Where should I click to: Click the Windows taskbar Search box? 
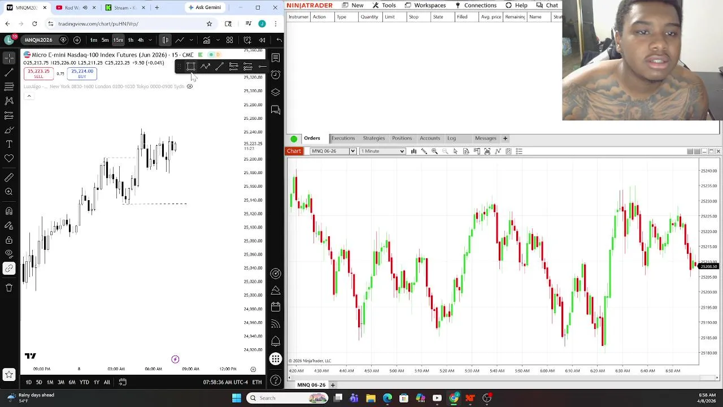pyautogui.click(x=288, y=398)
